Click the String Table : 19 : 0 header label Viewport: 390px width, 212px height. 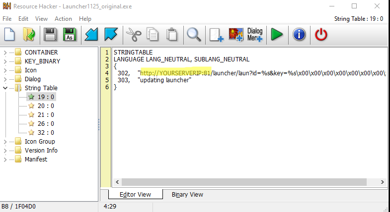pos(358,19)
